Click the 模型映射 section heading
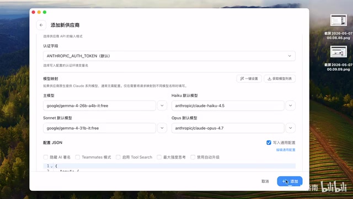This screenshot has width=353, height=199. (51, 78)
